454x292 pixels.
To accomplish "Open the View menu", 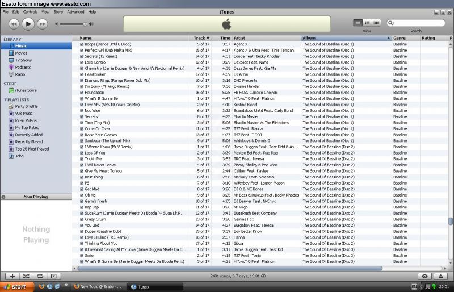I will (x=45, y=12).
